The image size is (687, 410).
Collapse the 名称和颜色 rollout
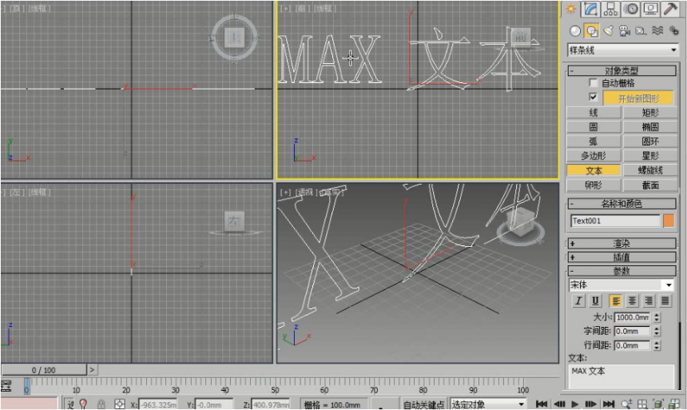(621, 204)
